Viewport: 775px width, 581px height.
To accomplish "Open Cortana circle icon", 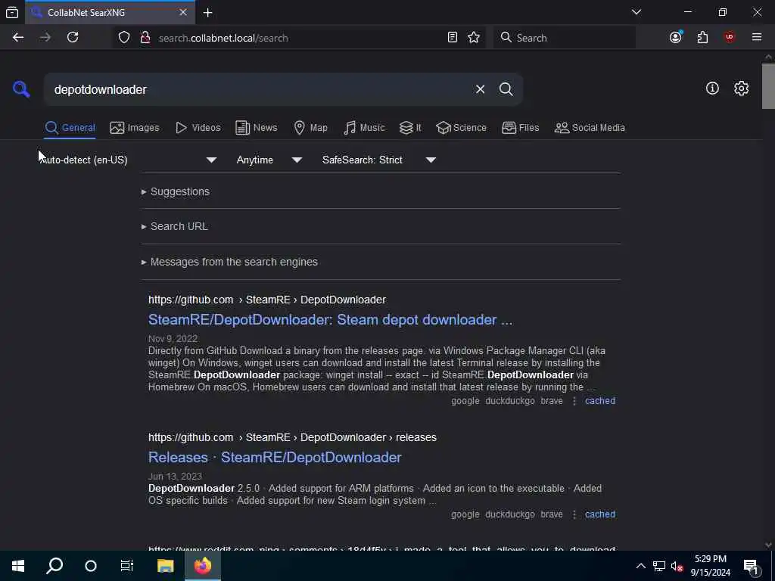I will pyautogui.click(x=91, y=566).
